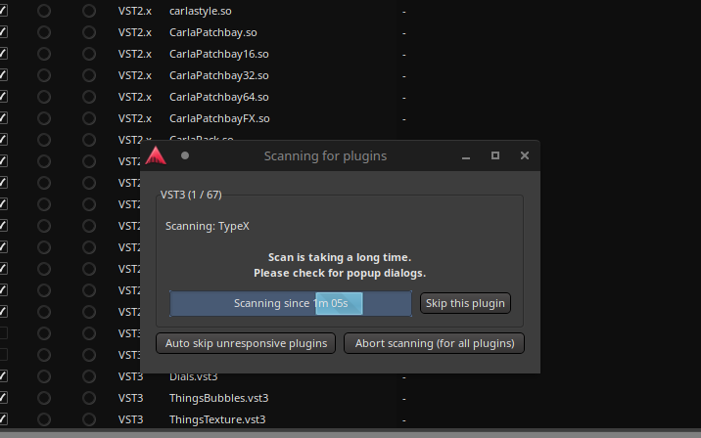Choose the second radio button for ThingsTexture.vst3
Viewport: 701px width, 438px height.
89,419
